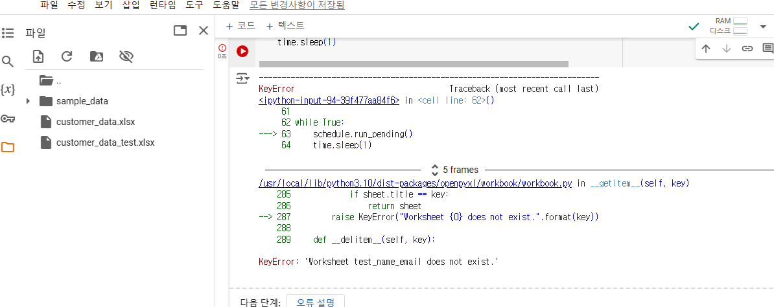
Task: Mount Google Drive
Action: pyautogui.click(x=96, y=56)
